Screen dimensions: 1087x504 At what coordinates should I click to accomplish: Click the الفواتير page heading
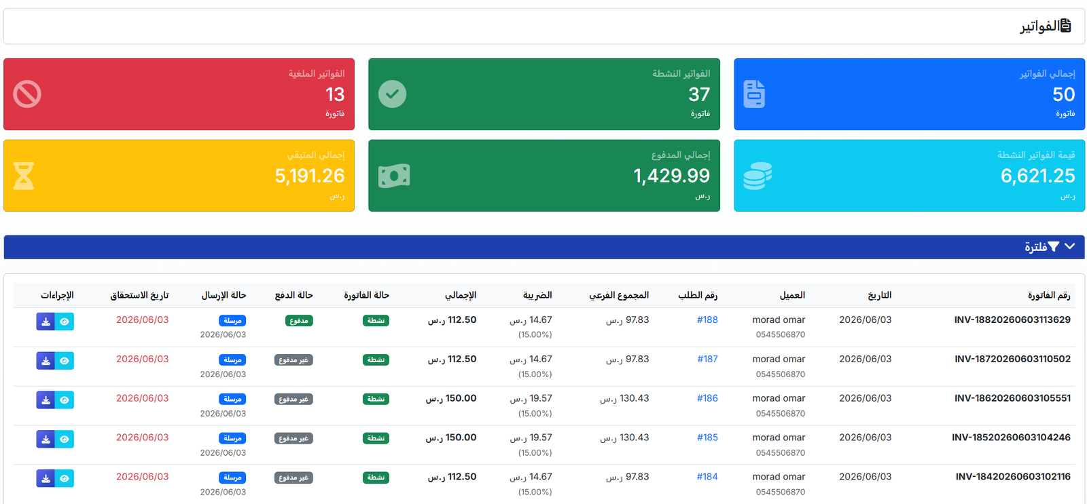[1039, 26]
